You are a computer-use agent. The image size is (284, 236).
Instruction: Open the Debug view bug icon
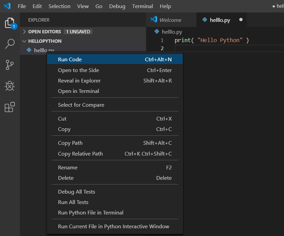pyautogui.click(x=10, y=86)
